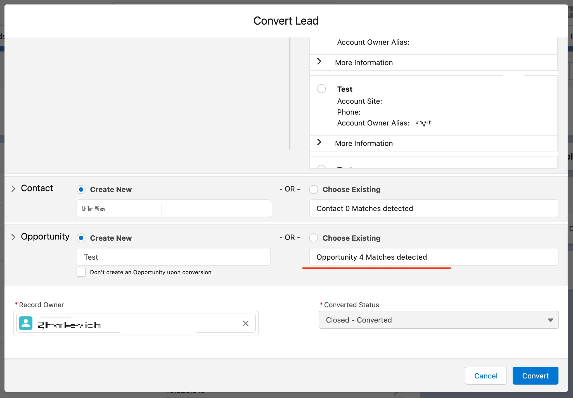Expand the Opportunity section chevron
Image resolution: width=573 pixels, height=398 pixels.
[13, 237]
